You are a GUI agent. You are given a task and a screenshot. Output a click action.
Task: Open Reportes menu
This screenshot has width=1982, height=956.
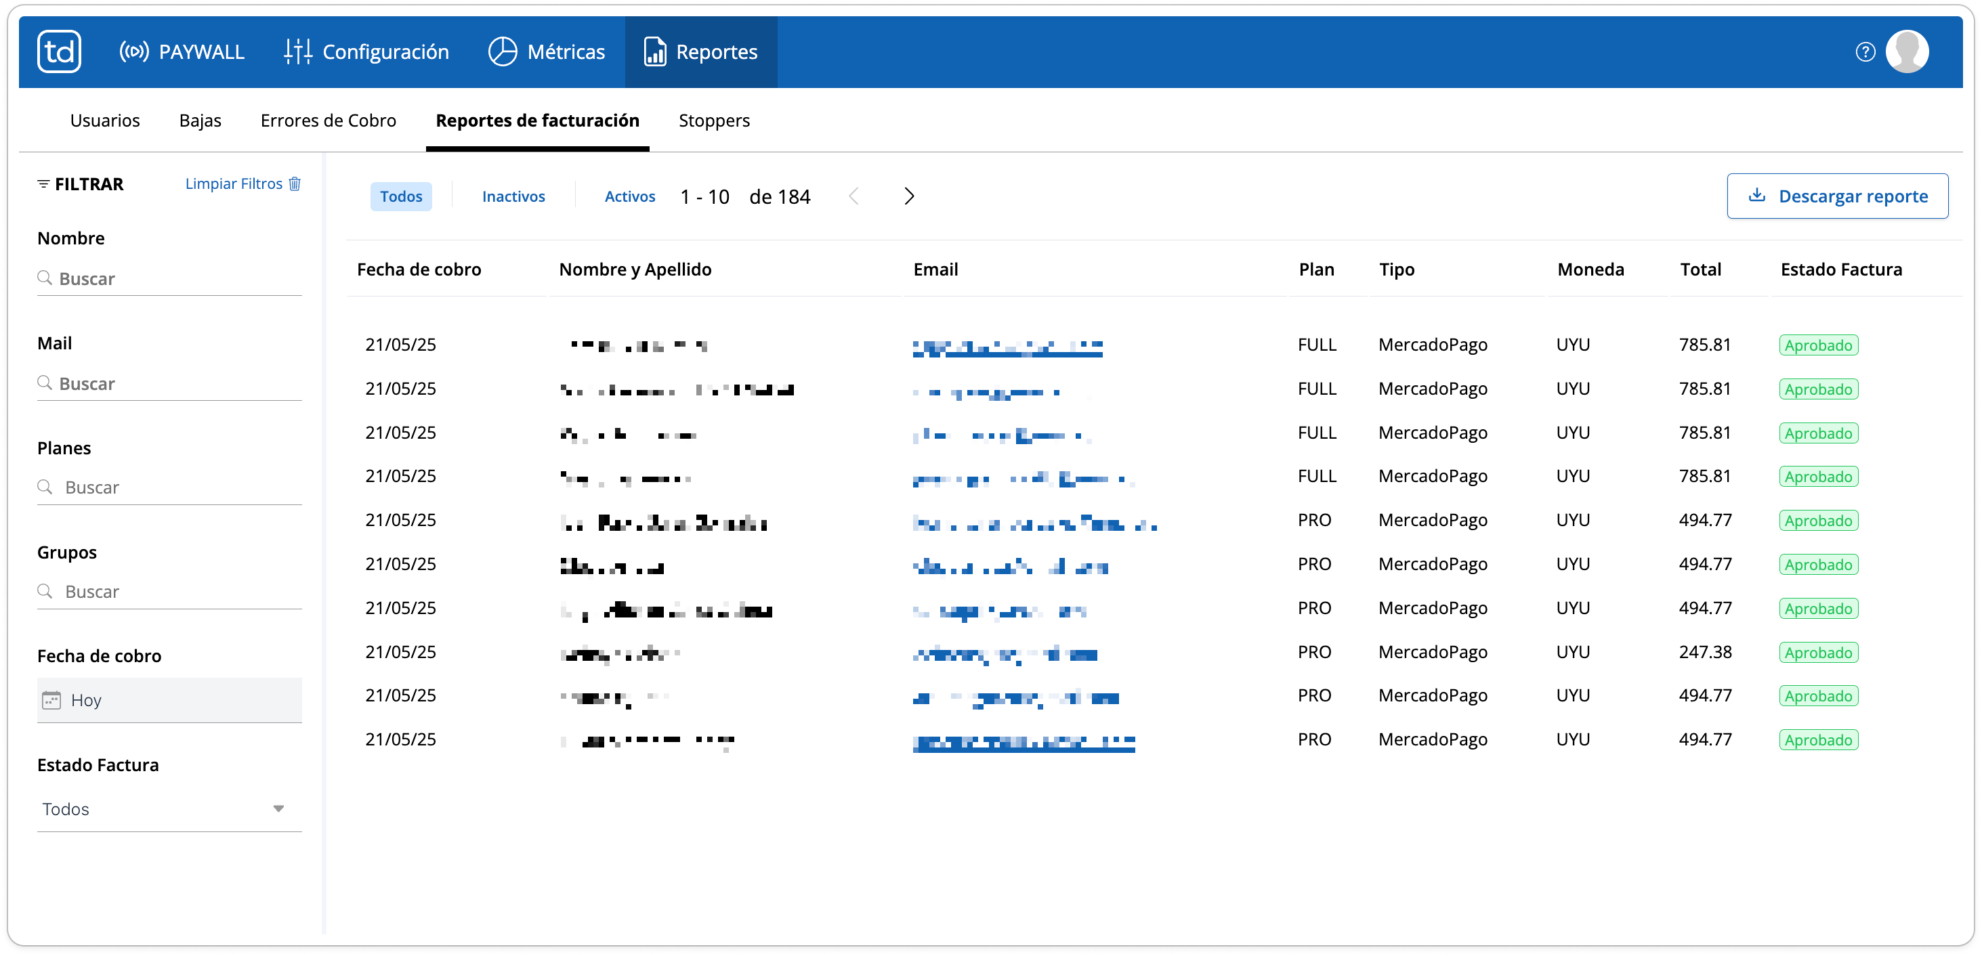700,51
